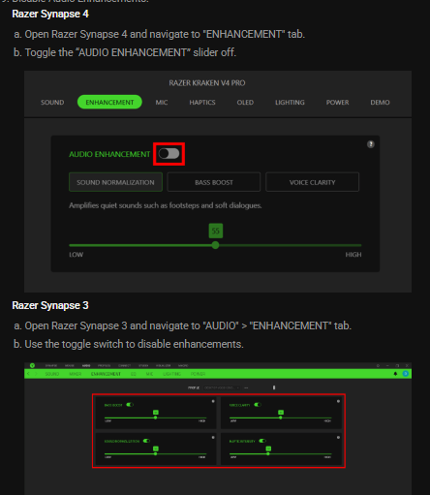Switch to the HAPTICS tab
The width and height of the screenshot is (430, 495).
tap(202, 103)
